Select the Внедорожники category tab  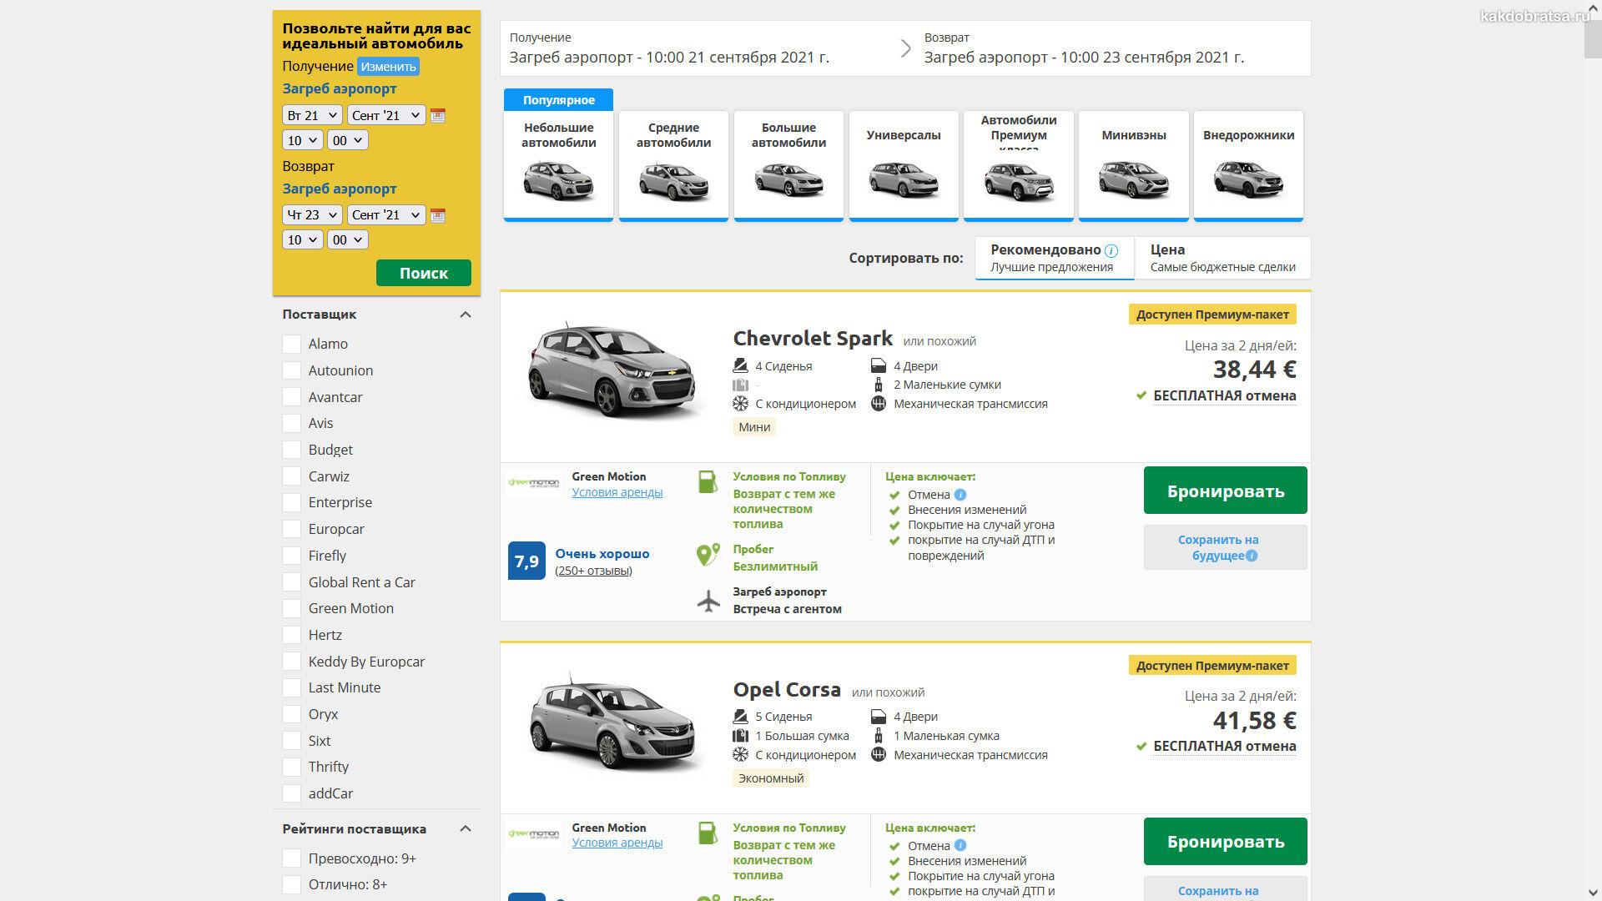(x=1248, y=165)
